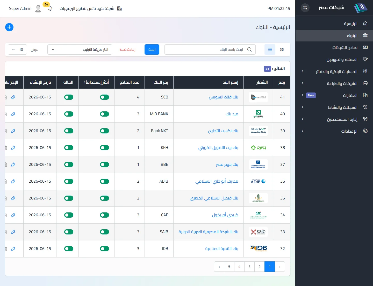Toggle status switch for MiD BANK
The image size is (373, 286).
(69, 114)
